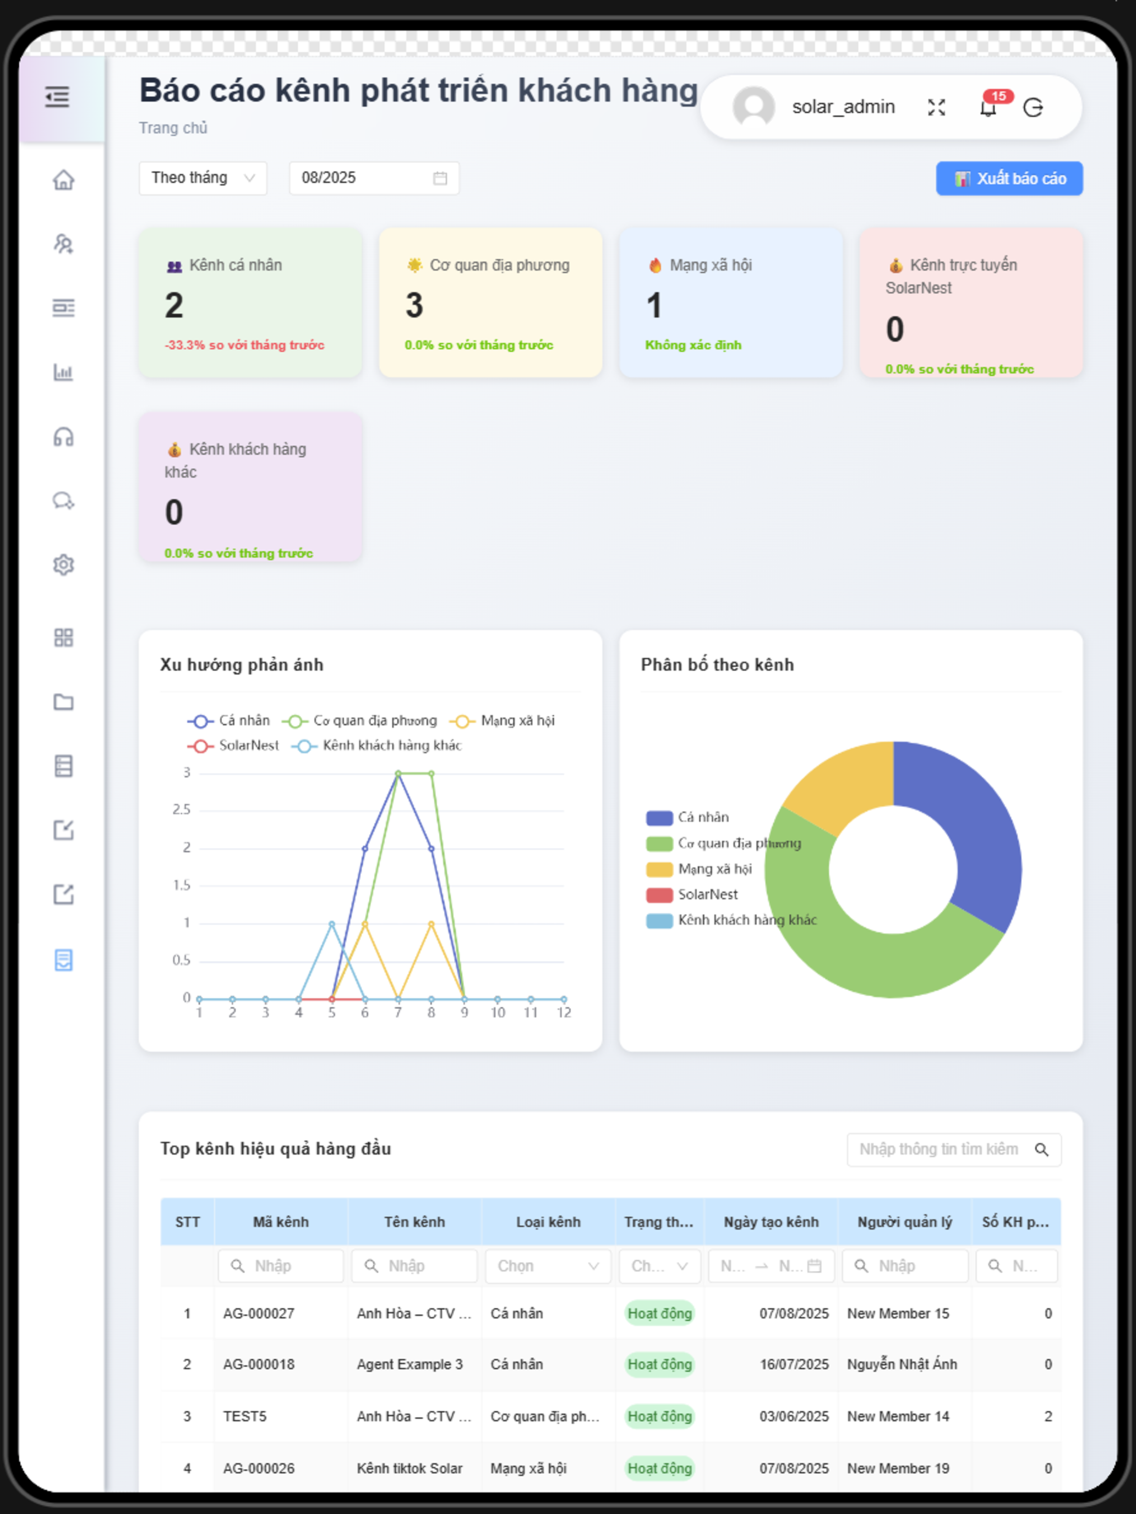Open the Home icon in the sidebar
The image size is (1136, 1514).
click(64, 180)
